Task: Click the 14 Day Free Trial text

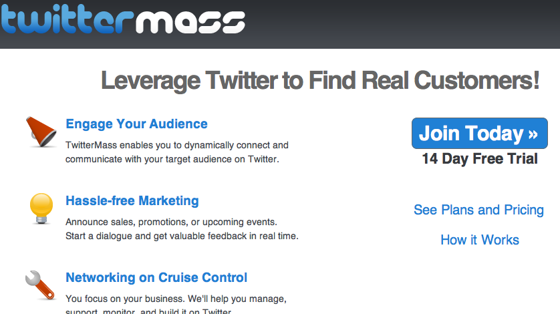Action: (480, 159)
